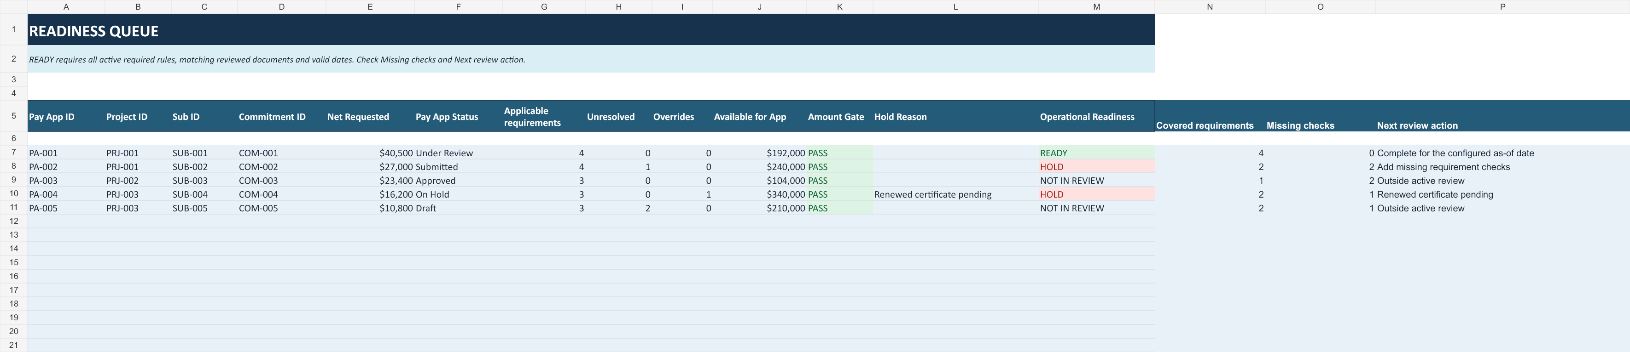The image size is (1630, 352).
Task: Select cell PA-005
Action: click(x=66, y=208)
